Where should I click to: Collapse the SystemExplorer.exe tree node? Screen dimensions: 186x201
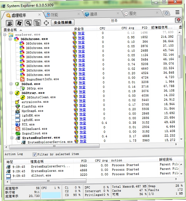[12, 138]
